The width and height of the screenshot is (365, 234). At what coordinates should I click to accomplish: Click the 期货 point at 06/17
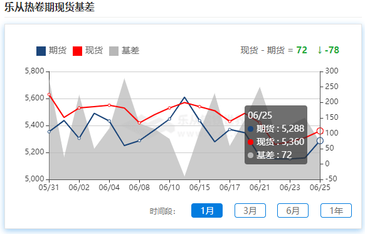(230, 129)
